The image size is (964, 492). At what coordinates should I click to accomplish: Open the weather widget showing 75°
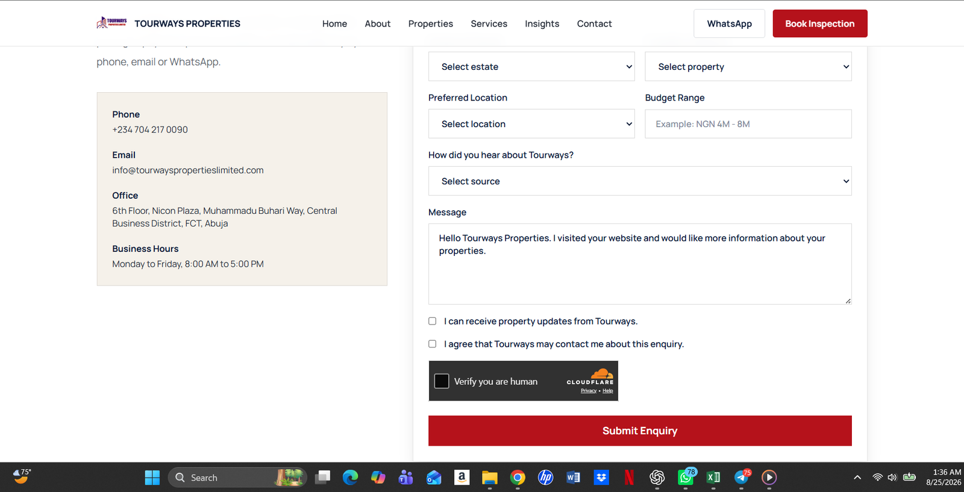tap(22, 476)
